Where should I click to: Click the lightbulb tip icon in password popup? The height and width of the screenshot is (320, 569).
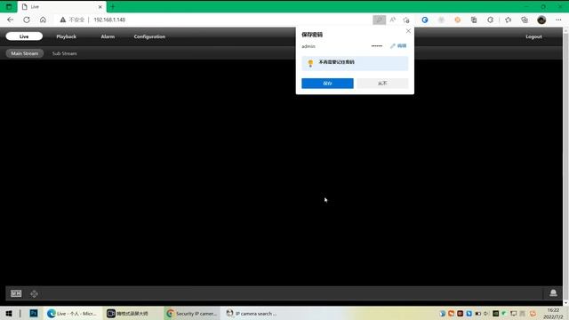(x=310, y=63)
